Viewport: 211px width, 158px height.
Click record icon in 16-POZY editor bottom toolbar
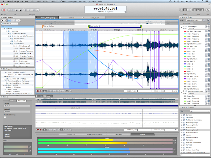[x=38, y=130]
